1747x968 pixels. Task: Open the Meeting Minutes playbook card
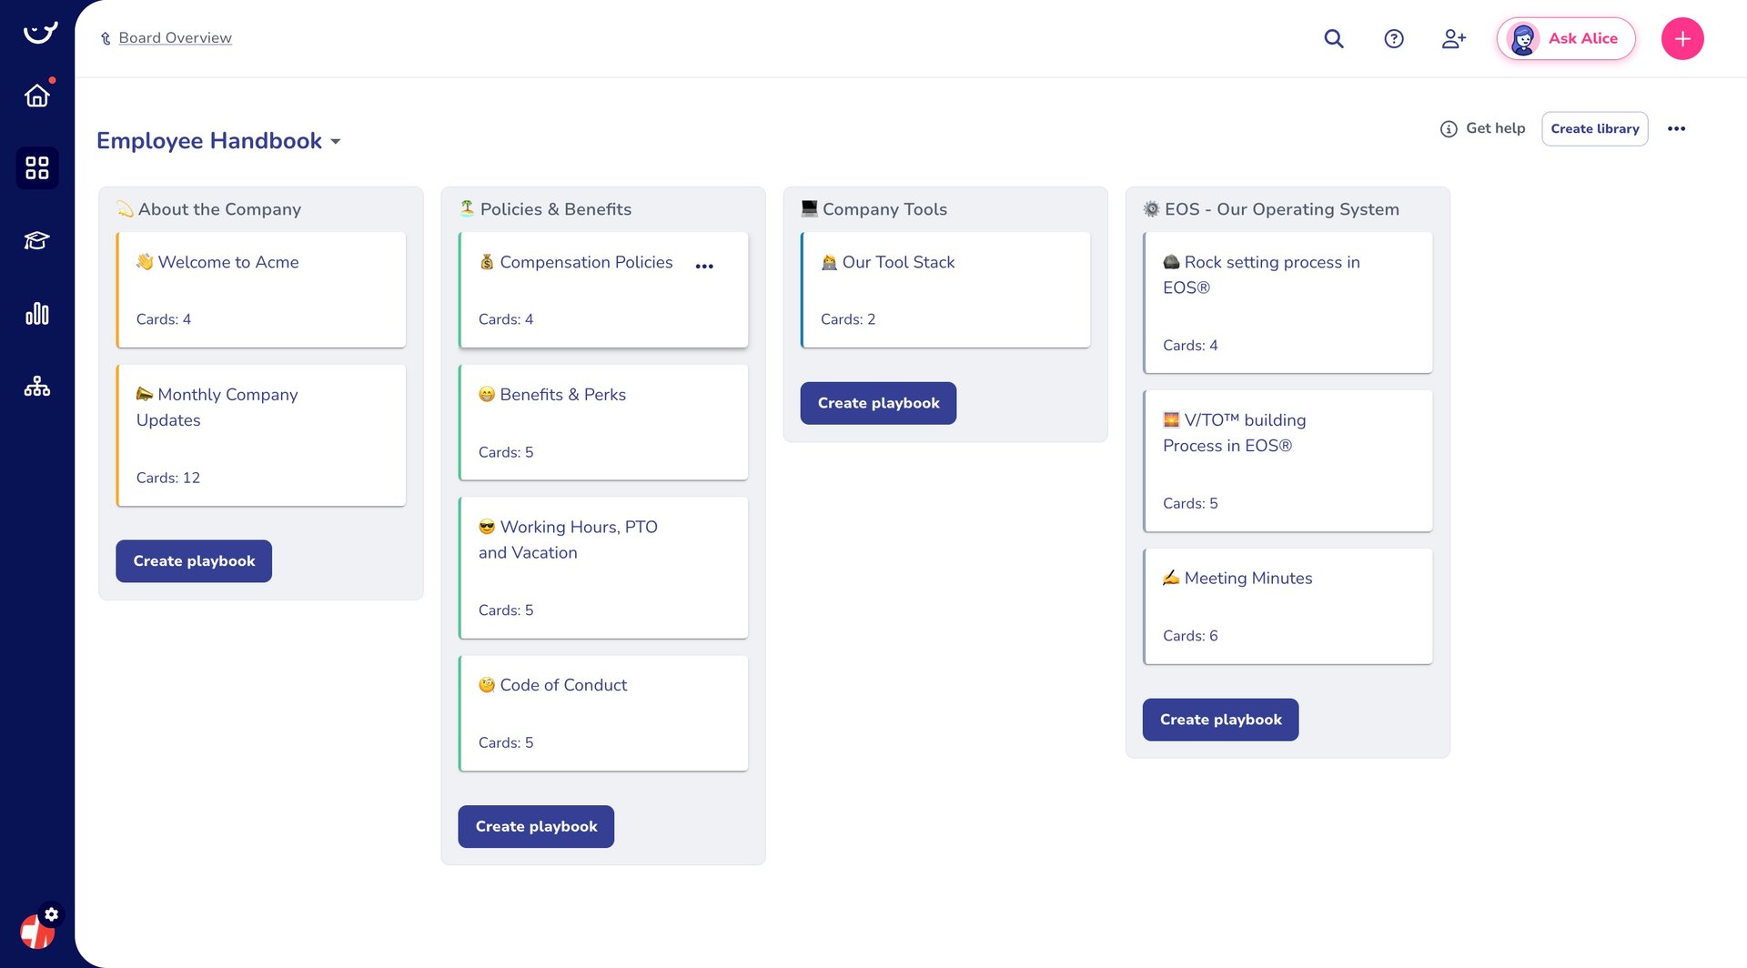(x=1288, y=605)
